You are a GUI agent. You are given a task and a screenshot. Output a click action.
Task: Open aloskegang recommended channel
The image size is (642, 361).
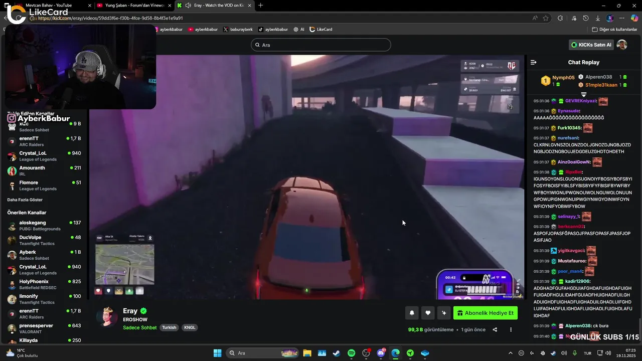44,226
